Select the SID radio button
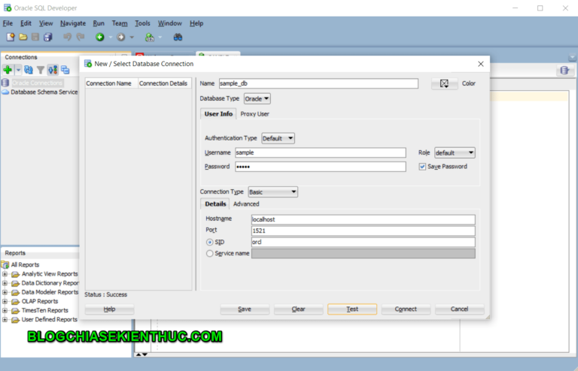Screen dimensions: 578x371 210,242
